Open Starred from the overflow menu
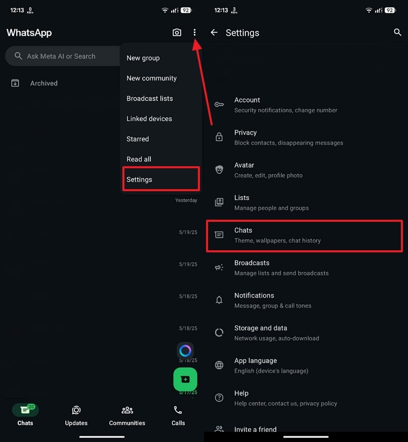Screen dimensions: 408x442 (138, 139)
